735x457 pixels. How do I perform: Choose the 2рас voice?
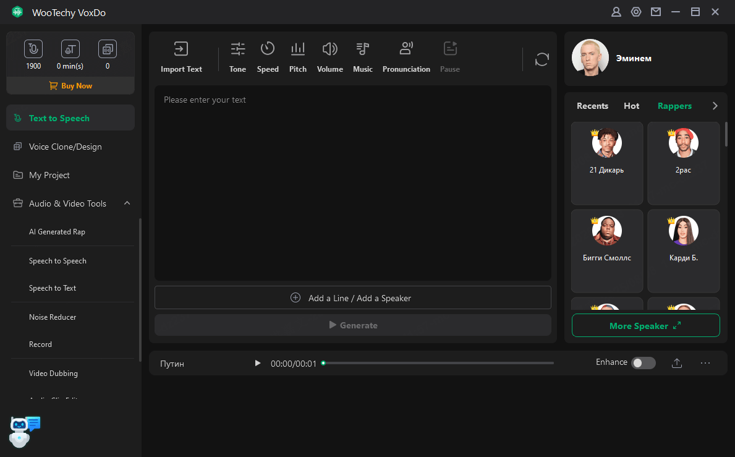click(x=684, y=163)
